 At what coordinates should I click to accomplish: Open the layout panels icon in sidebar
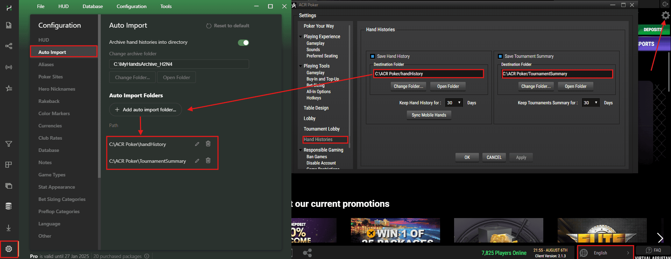point(9,164)
